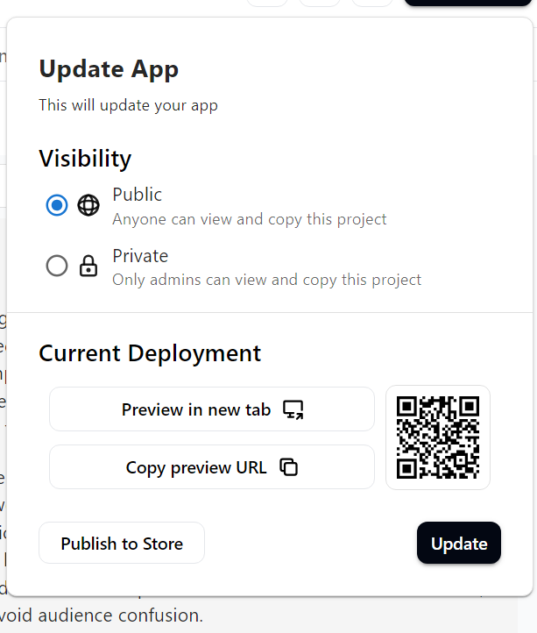The height and width of the screenshot is (633, 537).
Task: Click the Current Deployment section heading
Action: (x=150, y=353)
